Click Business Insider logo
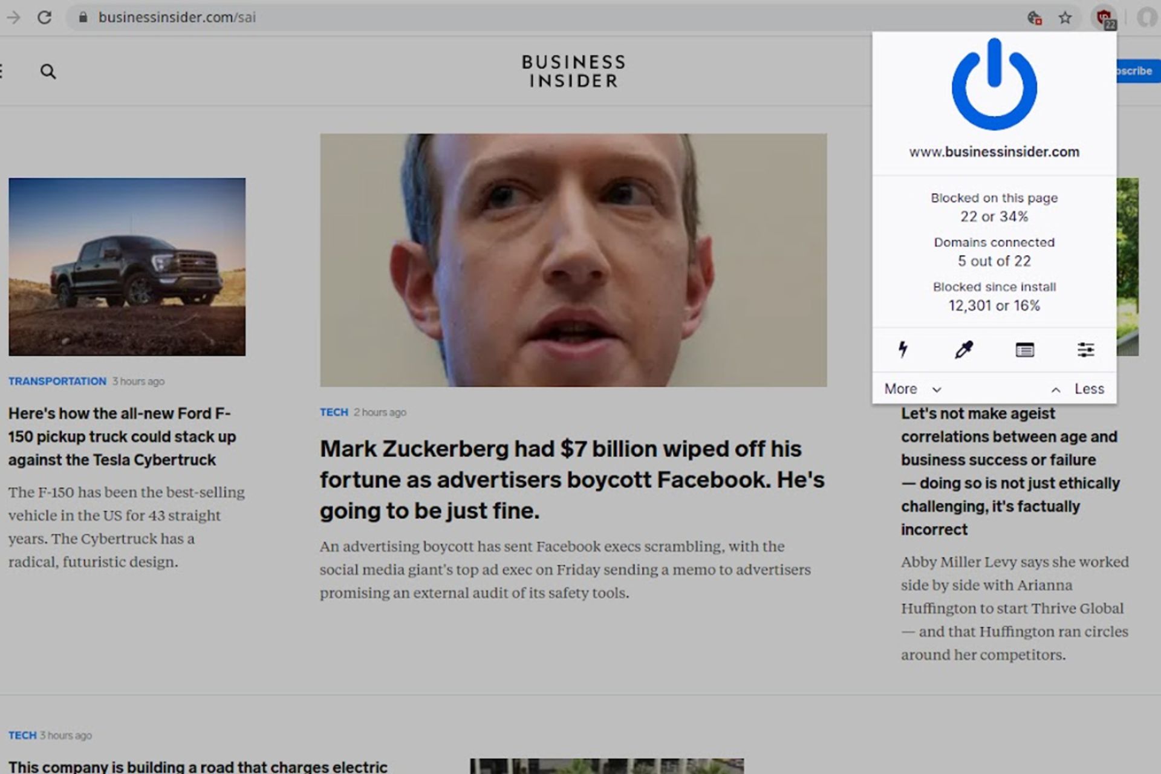This screenshot has width=1161, height=774. [x=573, y=71]
